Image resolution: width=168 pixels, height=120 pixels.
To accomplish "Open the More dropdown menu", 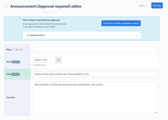I will pos(143,6).
